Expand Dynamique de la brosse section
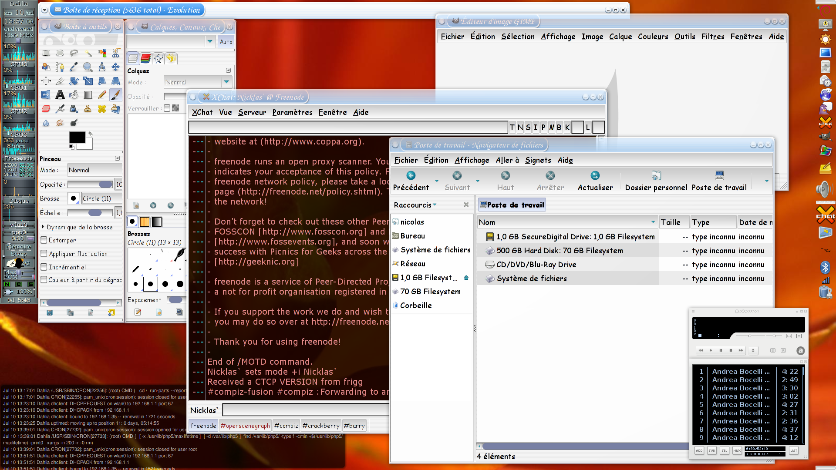This screenshot has height=470, width=836. (43, 227)
